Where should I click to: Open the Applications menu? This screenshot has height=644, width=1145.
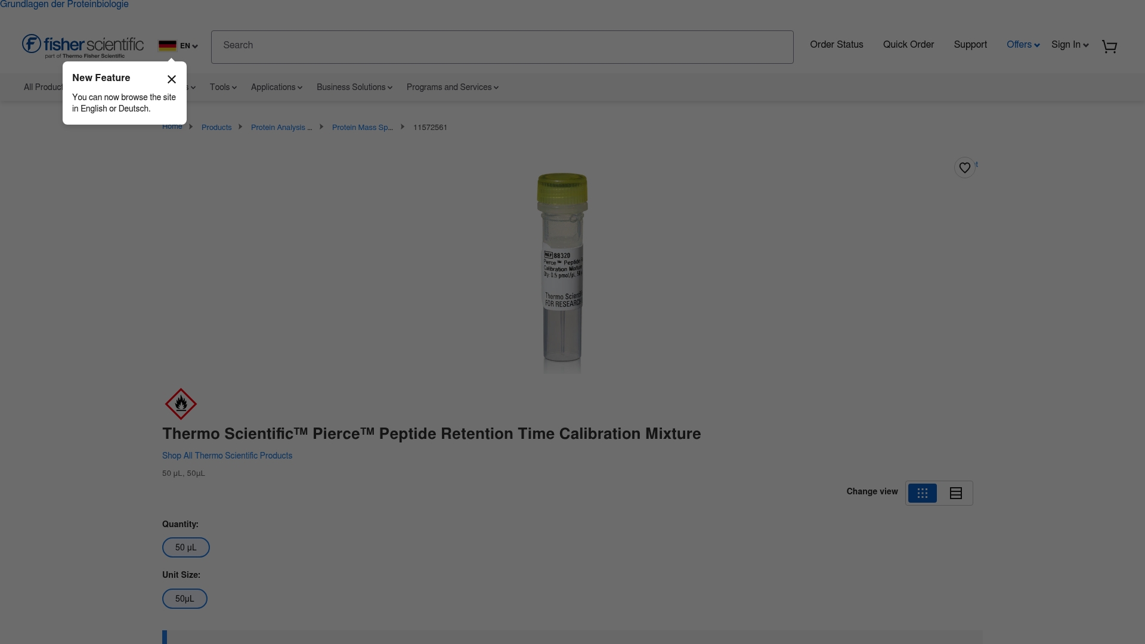pyautogui.click(x=277, y=87)
